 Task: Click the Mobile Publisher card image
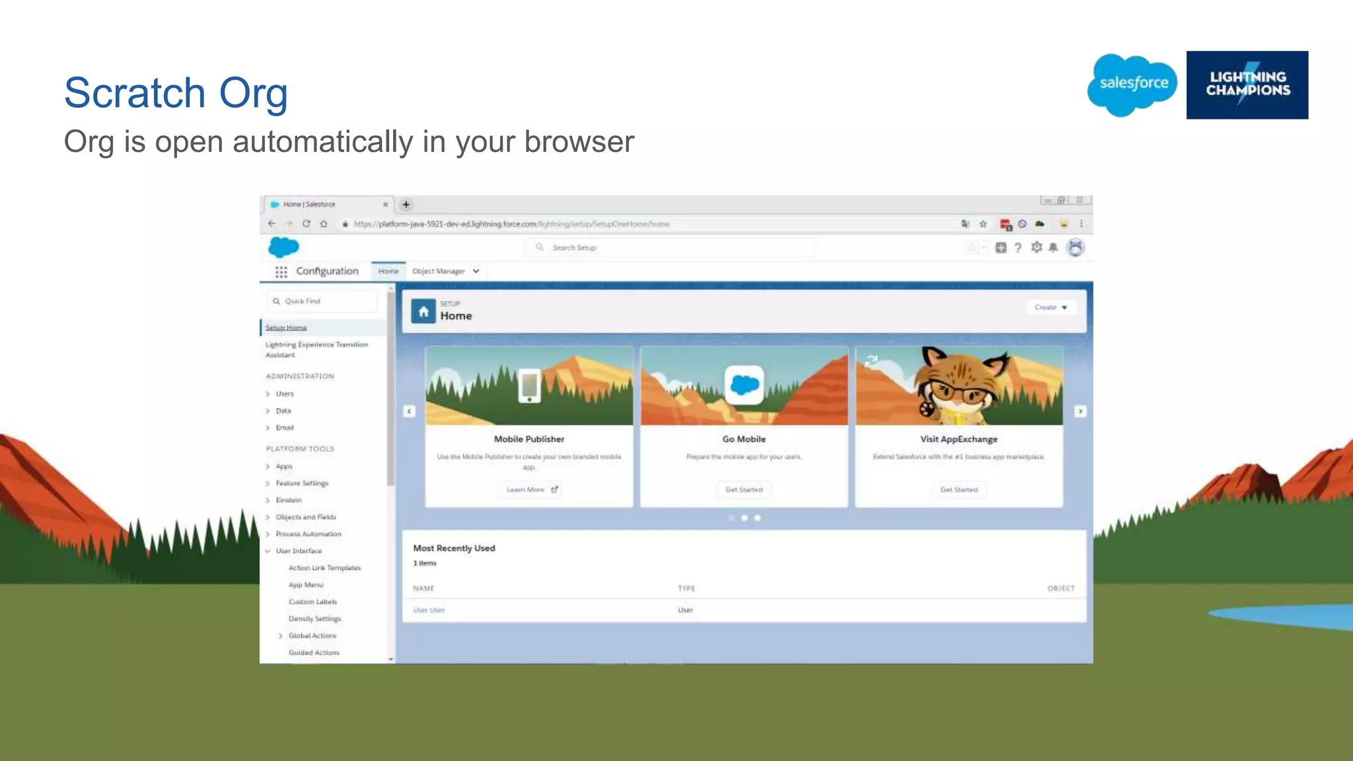(x=529, y=385)
